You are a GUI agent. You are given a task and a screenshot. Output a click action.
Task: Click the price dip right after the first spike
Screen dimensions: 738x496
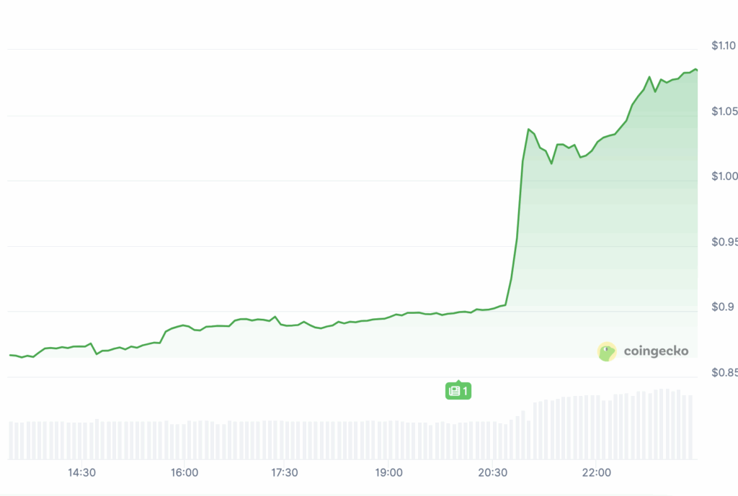click(551, 163)
